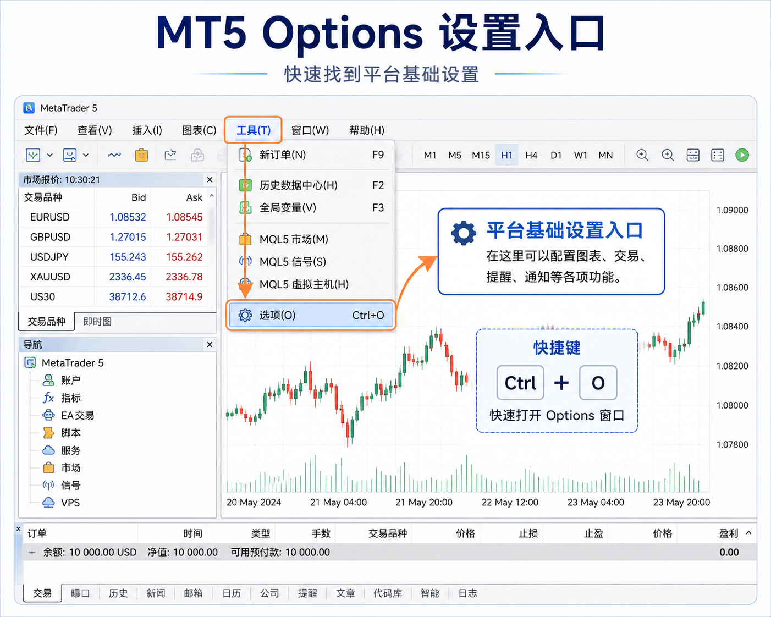Click the up chevron beside 盈利 column
Screen dimensions: 771x617
[748, 533]
